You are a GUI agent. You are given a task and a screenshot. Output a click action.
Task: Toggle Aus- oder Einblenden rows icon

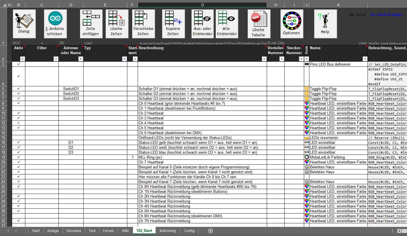(x=202, y=24)
